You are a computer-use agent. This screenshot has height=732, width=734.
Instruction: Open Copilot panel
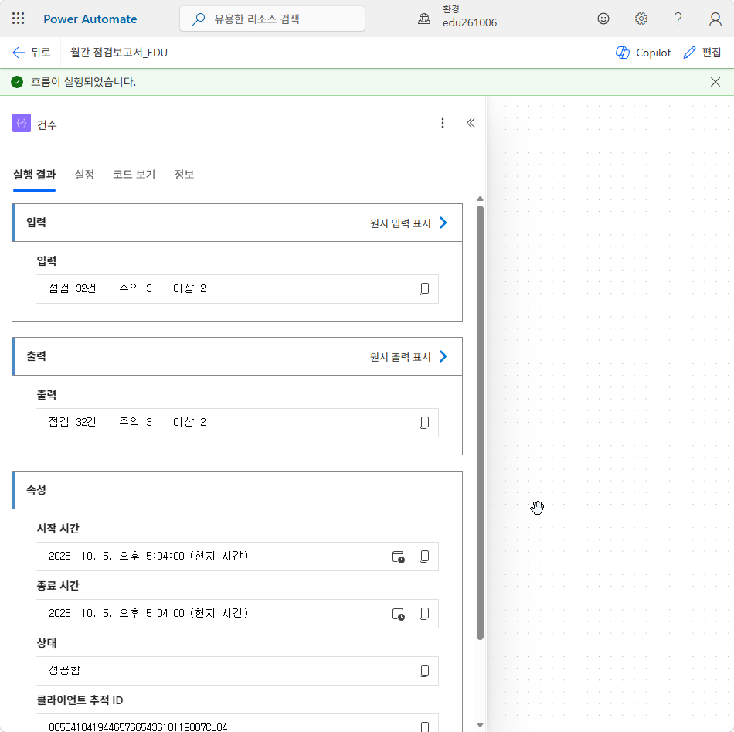coord(643,53)
